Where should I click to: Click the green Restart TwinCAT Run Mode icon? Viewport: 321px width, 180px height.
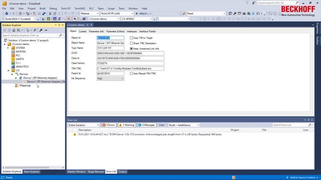click(x=49, y=19)
